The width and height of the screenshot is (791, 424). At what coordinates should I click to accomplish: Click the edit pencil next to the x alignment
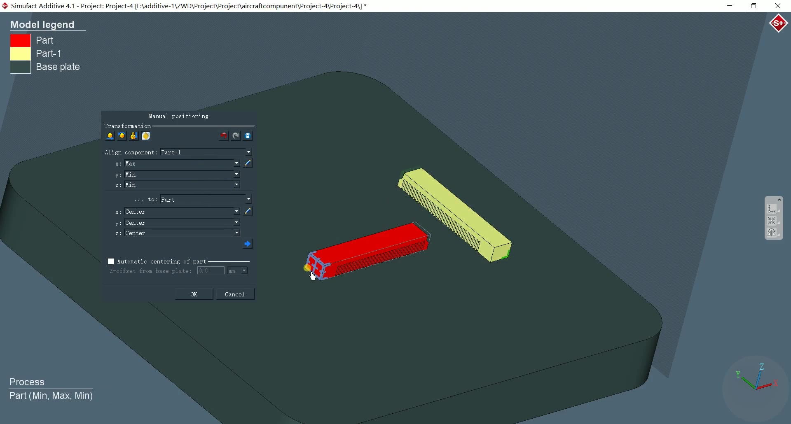[247, 163]
